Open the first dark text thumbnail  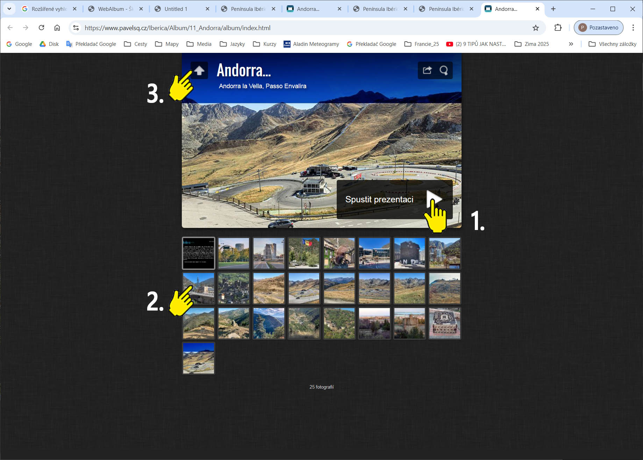pos(199,253)
